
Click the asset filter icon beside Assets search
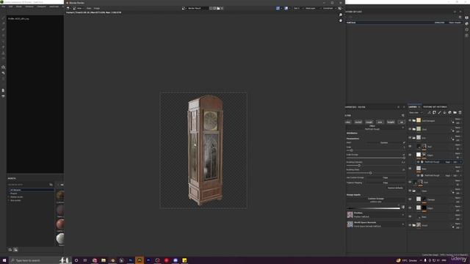(x=51, y=185)
